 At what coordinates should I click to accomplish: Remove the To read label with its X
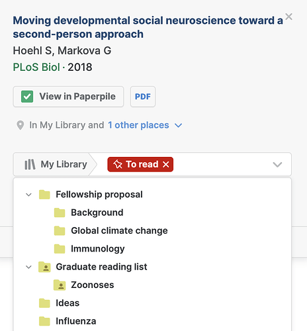pyautogui.click(x=166, y=164)
